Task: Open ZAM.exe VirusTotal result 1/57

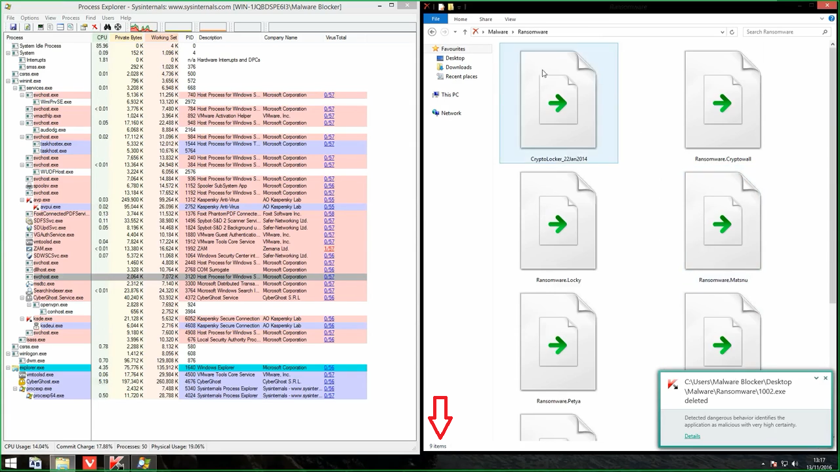Action: (329, 249)
